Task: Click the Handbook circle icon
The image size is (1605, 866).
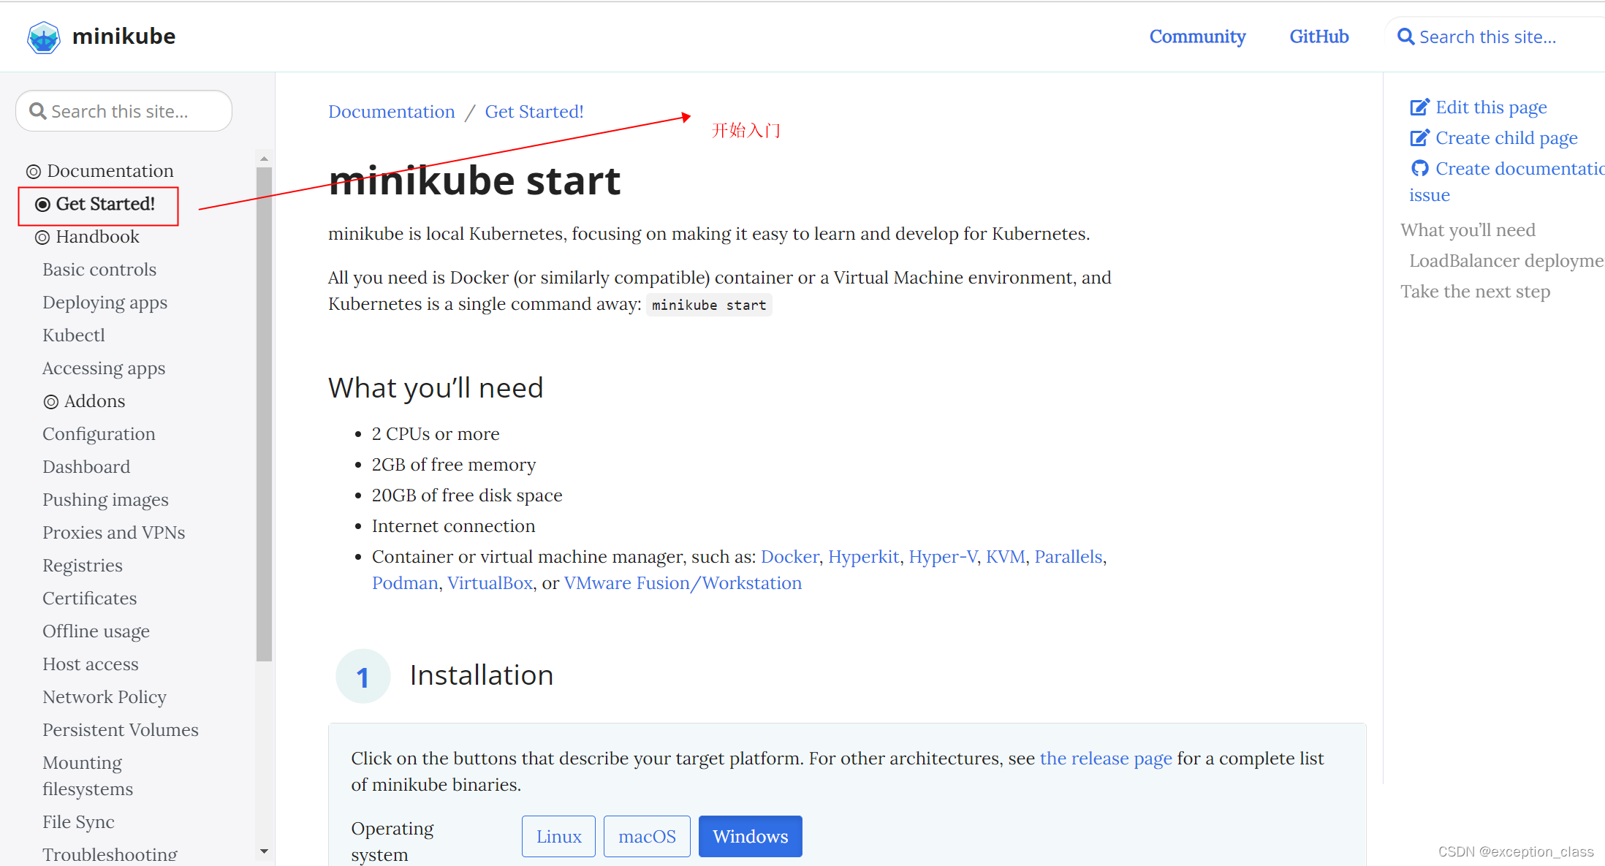Action: click(42, 238)
